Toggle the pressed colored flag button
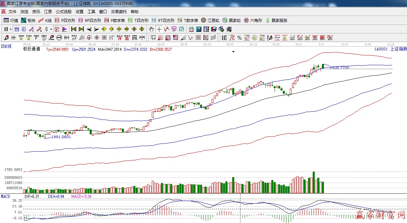407x223 pixels. pos(64,29)
